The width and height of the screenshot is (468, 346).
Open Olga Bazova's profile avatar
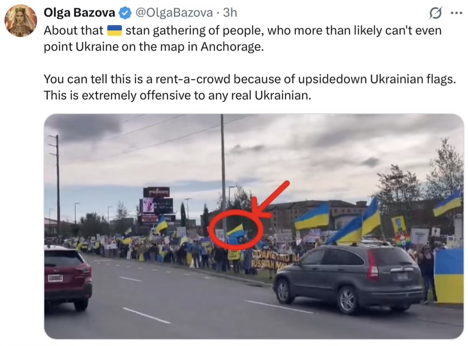(21, 21)
